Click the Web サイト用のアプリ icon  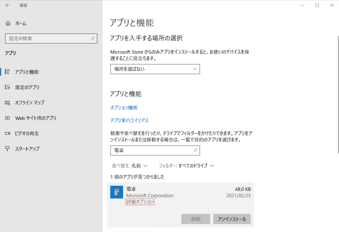click(8, 118)
